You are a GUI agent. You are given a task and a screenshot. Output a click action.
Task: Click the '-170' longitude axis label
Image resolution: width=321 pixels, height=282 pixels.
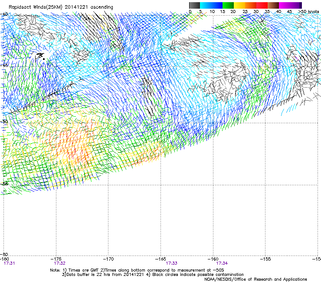(x=108, y=259)
